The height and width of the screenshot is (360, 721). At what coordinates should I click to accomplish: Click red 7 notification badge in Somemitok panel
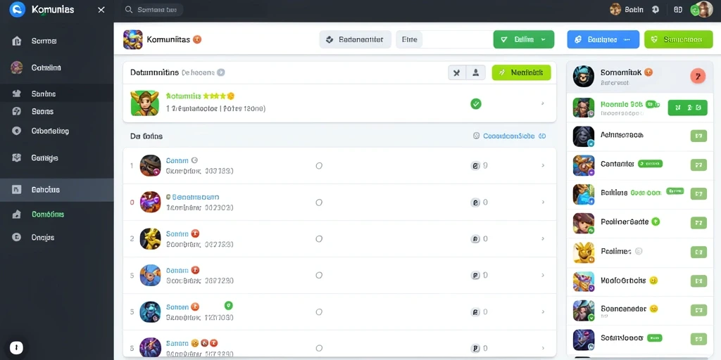tap(698, 76)
